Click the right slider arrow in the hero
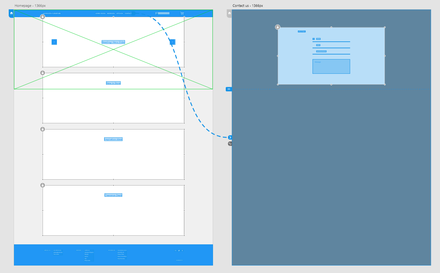Screen dimensions: 440x273 [173, 42]
